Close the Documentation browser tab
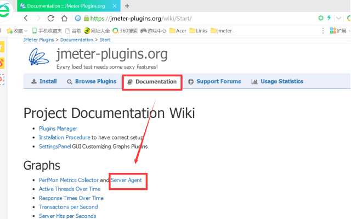This screenshot has height=219, width=351. [115, 6]
